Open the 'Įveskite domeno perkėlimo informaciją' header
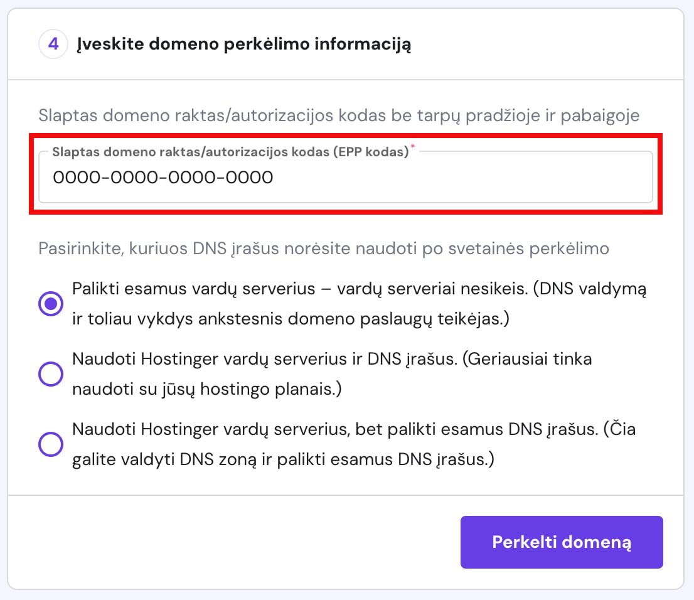694x600 pixels. pyautogui.click(x=244, y=44)
